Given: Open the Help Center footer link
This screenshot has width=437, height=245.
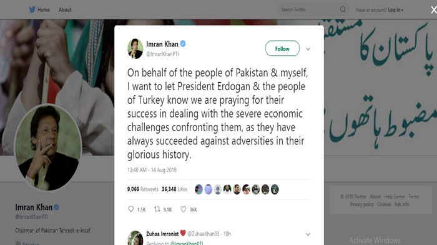Looking at the screenshot, I should (x=395, y=196).
